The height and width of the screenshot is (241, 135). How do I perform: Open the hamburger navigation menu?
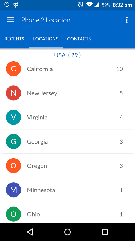[11, 20]
